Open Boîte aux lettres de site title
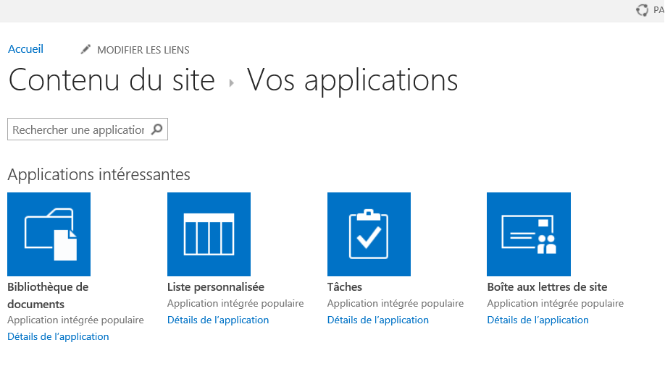665x366 pixels. 547,287
